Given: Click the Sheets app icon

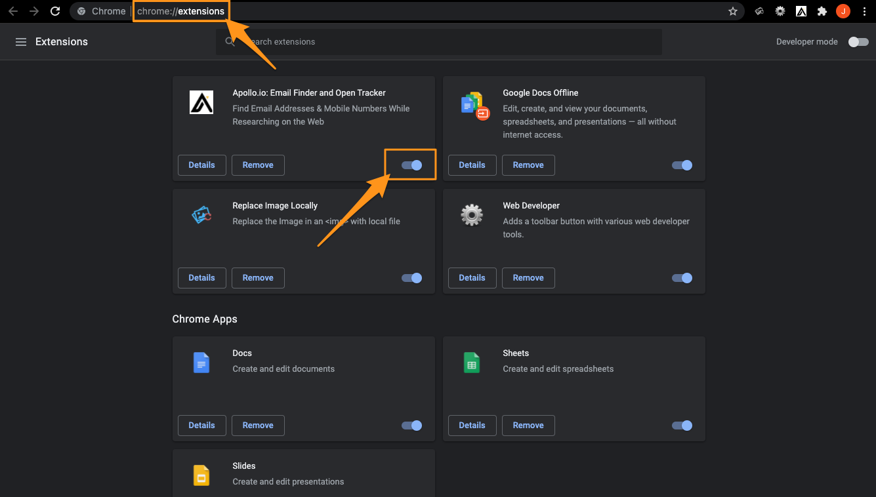Looking at the screenshot, I should click(472, 362).
